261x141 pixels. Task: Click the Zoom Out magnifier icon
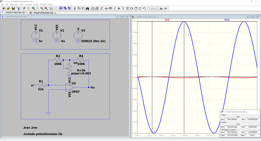pyautogui.click(x=42, y=8)
